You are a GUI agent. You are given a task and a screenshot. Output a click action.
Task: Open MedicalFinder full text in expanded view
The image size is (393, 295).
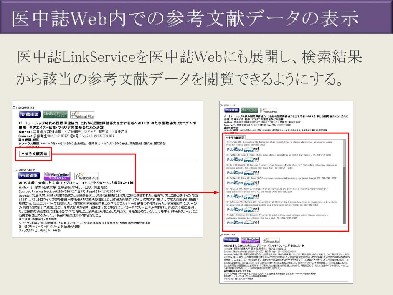pyautogui.click(x=249, y=110)
